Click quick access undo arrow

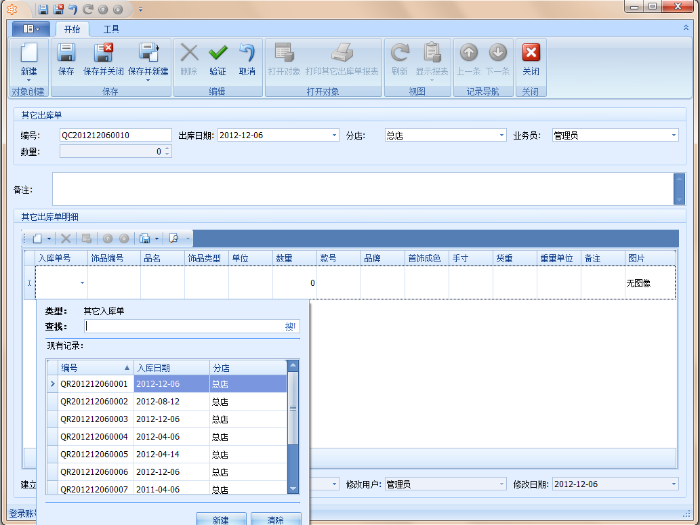[x=73, y=9]
